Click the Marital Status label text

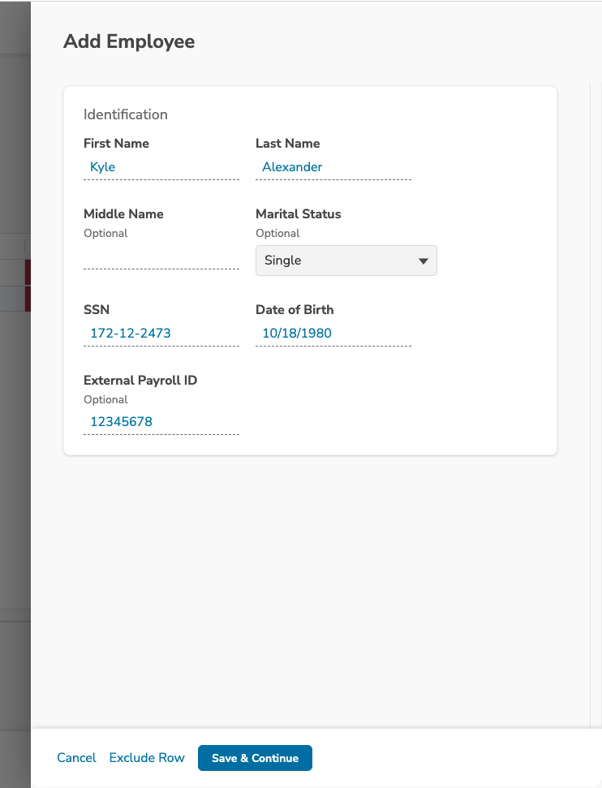pos(298,214)
